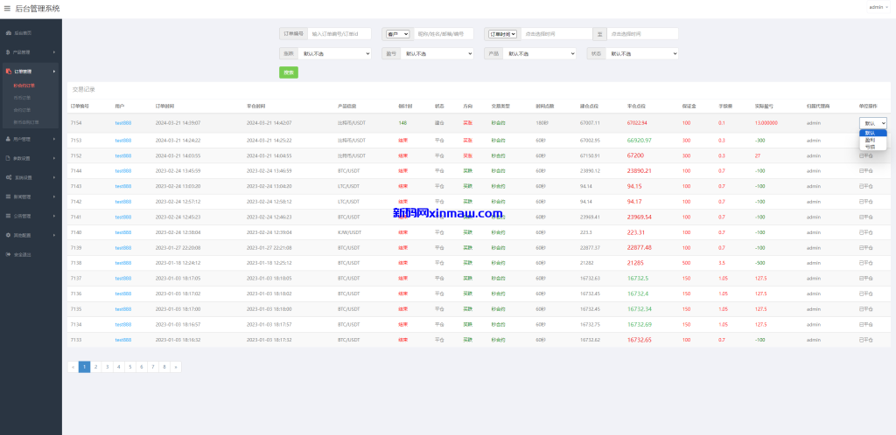Select 亏损 option in the open dropdown list
Image resolution: width=896 pixels, height=435 pixels.
pyautogui.click(x=871, y=147)
